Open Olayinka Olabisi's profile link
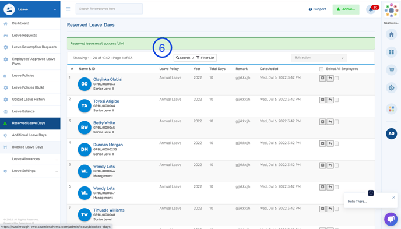 (108, 79)
